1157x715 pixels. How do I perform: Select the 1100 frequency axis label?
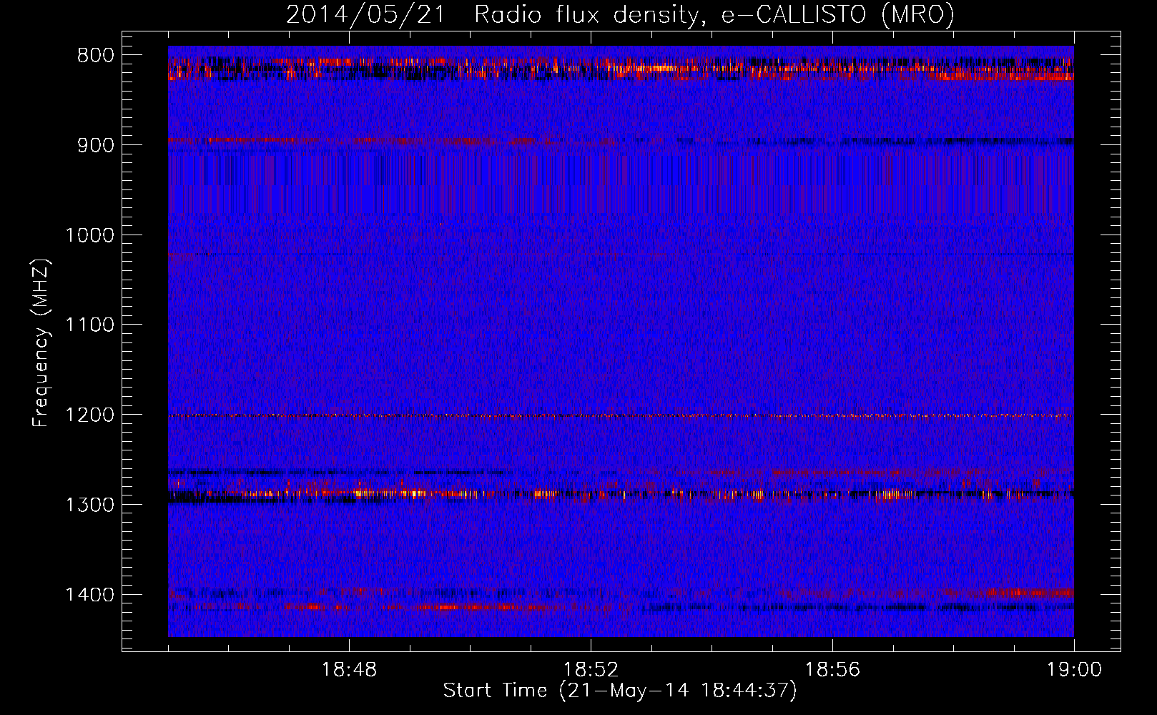click(90, 325)
